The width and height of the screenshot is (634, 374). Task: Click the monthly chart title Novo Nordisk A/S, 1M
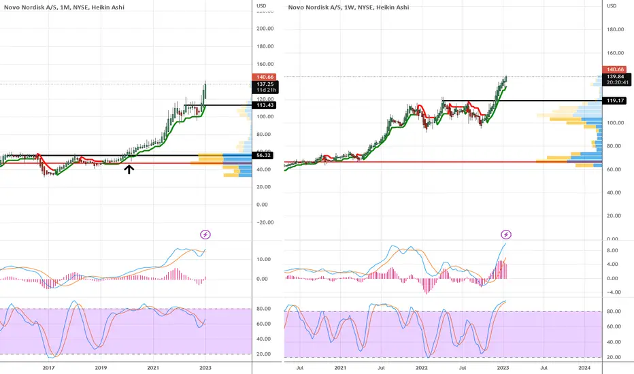click(65, 7)
